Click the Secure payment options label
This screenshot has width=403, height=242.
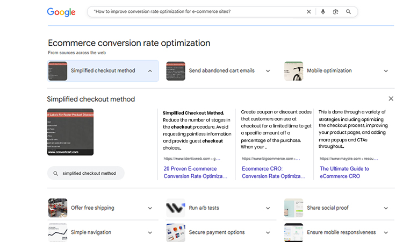point(217,232)
